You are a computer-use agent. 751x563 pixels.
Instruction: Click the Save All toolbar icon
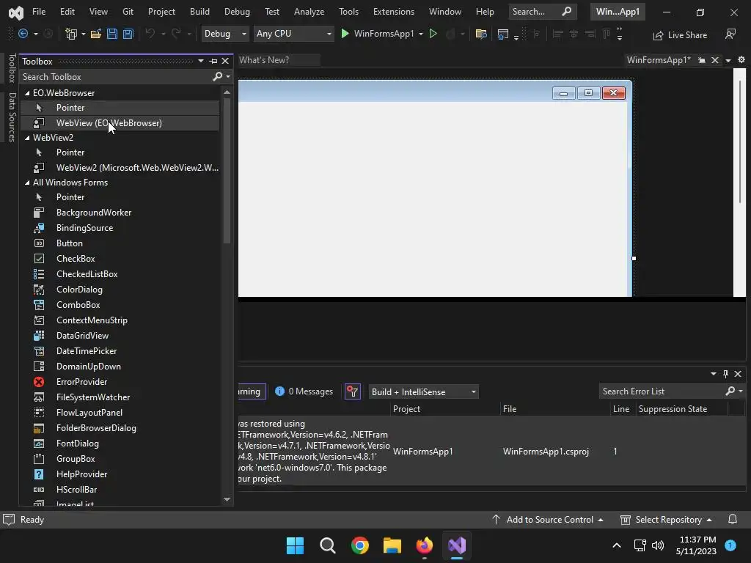pyautogui.click(x=128, y=34)
